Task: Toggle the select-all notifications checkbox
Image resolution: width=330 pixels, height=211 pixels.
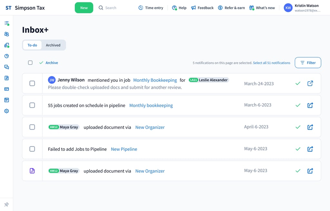Action: [x=30, y=63]
